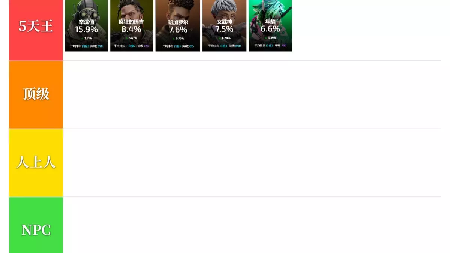
Task: Click the 7.6% pick rate on 班加罗尔
Action: pos(178,30)
